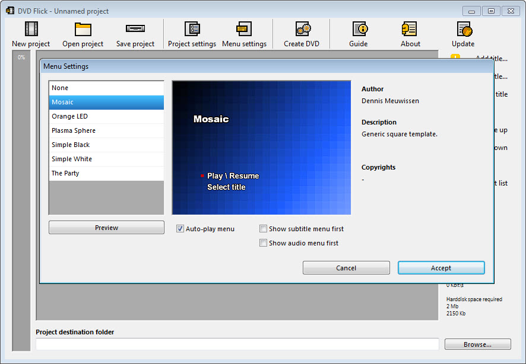Close the DVD Flick window
This screenshot has height=364, width=526.
(x=511, y=11)
